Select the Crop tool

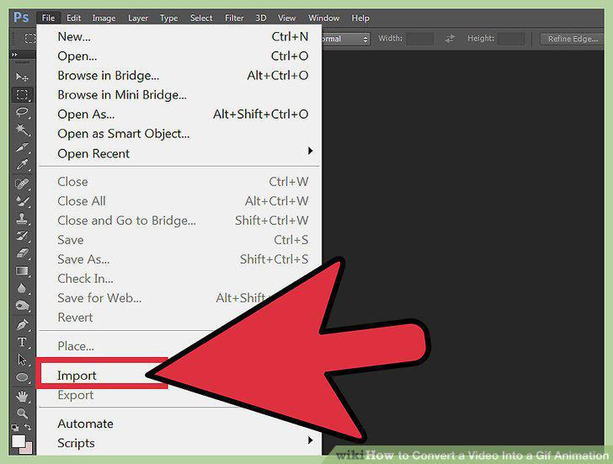[22, 147]
